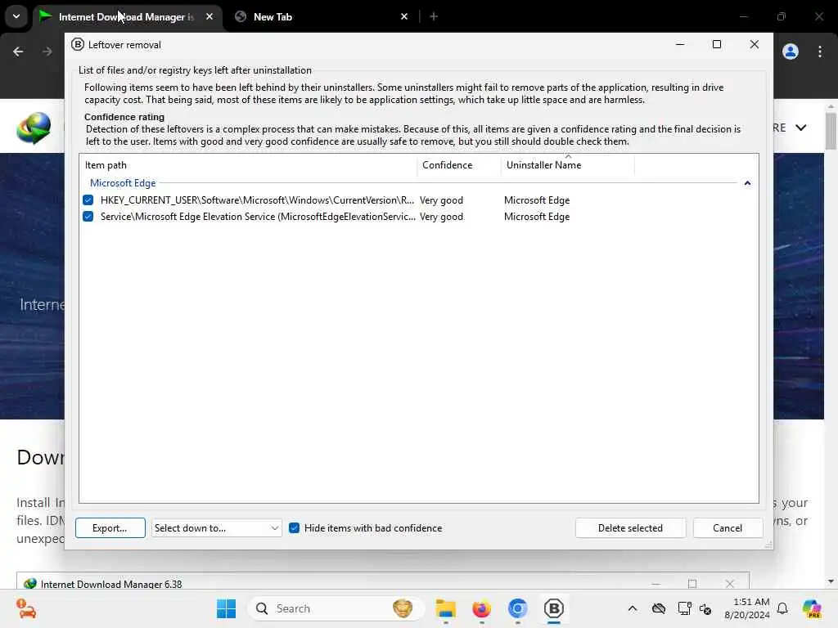The image size is (838, 628).
Task: Expand the webpage navigation chevron
Action: (x=800, y=128)
